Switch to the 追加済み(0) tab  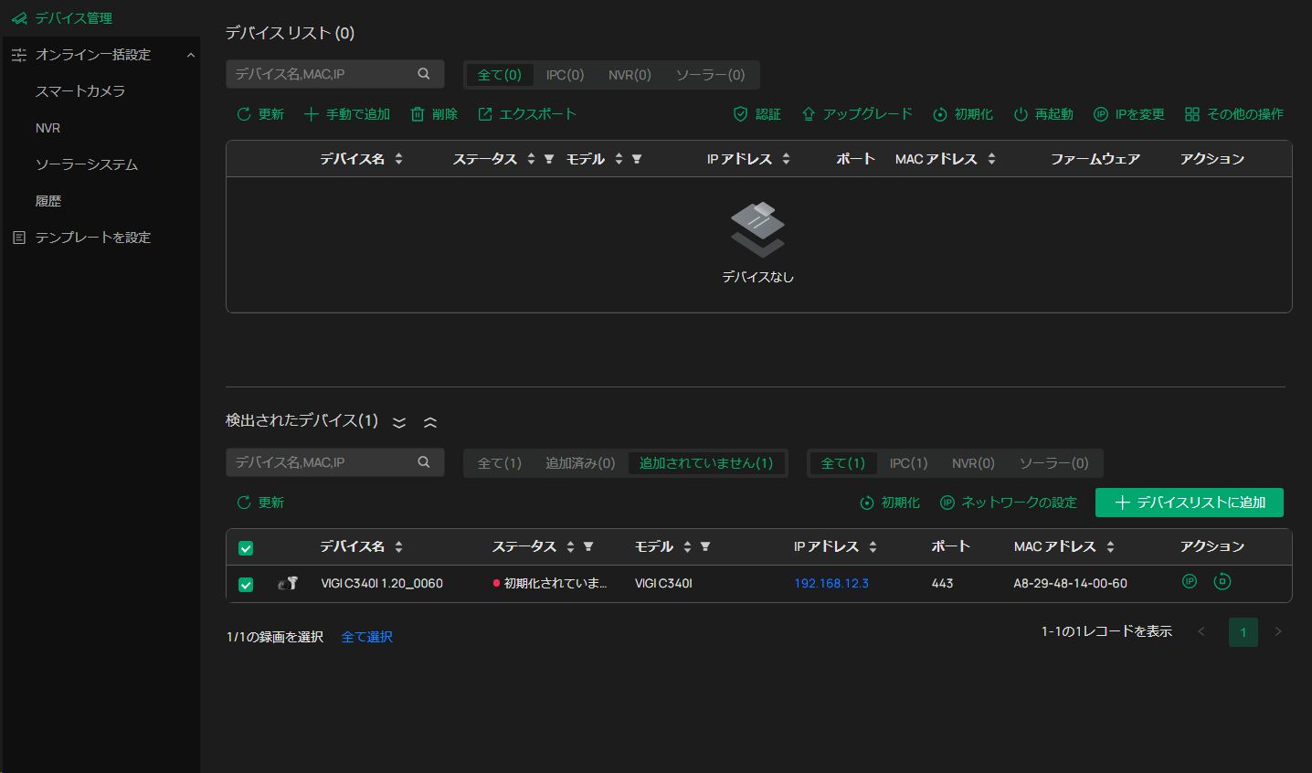(x=580, y=463)
